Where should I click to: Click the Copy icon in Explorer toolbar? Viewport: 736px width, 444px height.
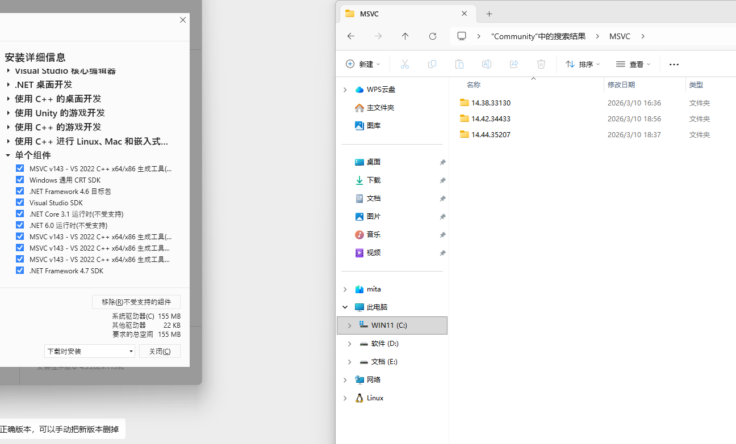(432, 64)
